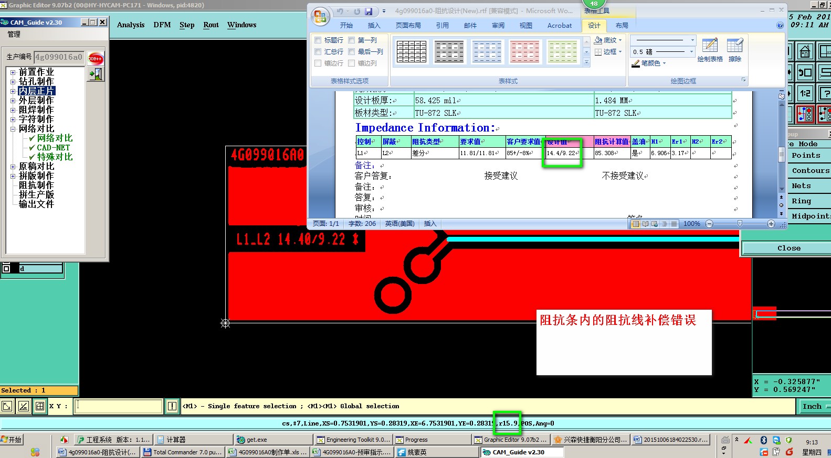Viewport: 831px width, 458px height.
Task: Click the Next Page double-arrow below Word scrollbar
Action: 782,214
